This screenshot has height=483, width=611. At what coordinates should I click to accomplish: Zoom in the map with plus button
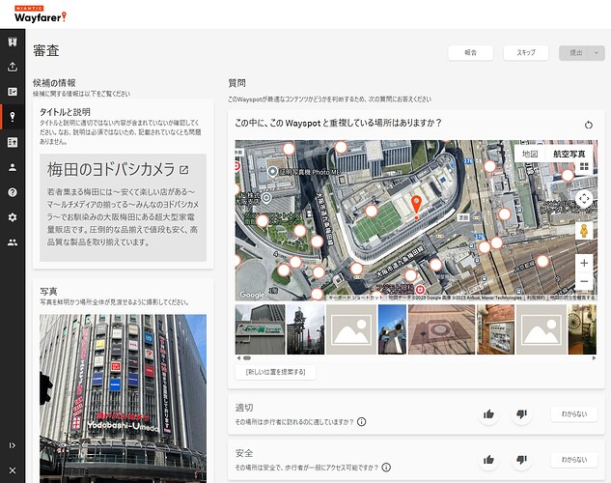coord(584,263)
